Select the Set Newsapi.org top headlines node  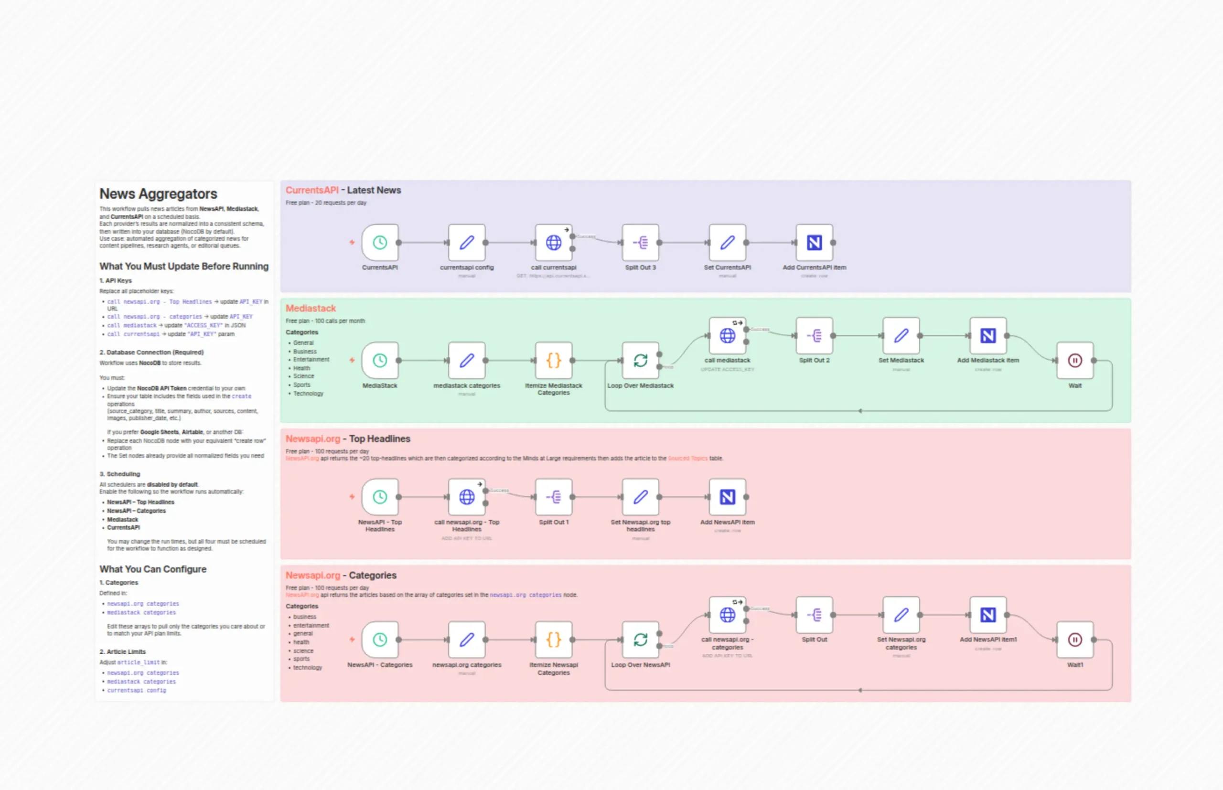640,497
